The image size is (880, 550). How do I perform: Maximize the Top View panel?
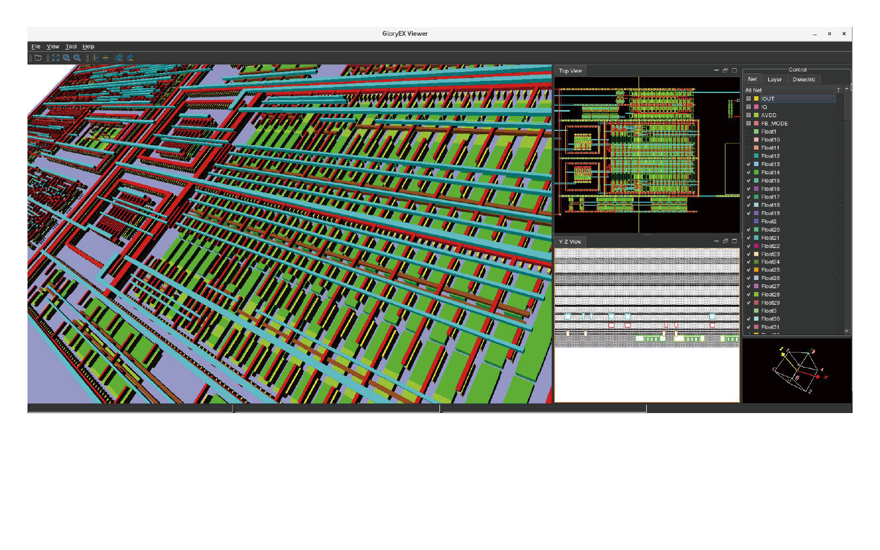coord(734,70)
